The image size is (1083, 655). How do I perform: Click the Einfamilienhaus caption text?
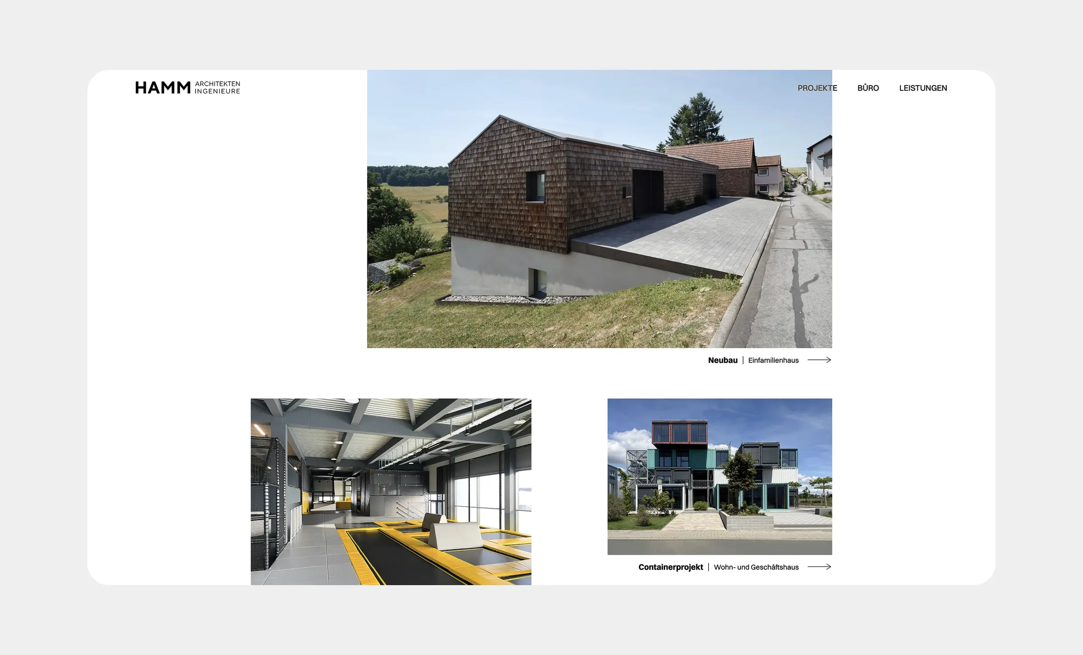(x=773, y=360)
